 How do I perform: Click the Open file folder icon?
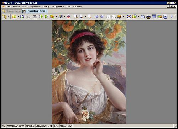tap(14, 17)
